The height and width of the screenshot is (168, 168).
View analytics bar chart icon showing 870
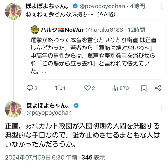pyautogui.click(x=115, y=88)
